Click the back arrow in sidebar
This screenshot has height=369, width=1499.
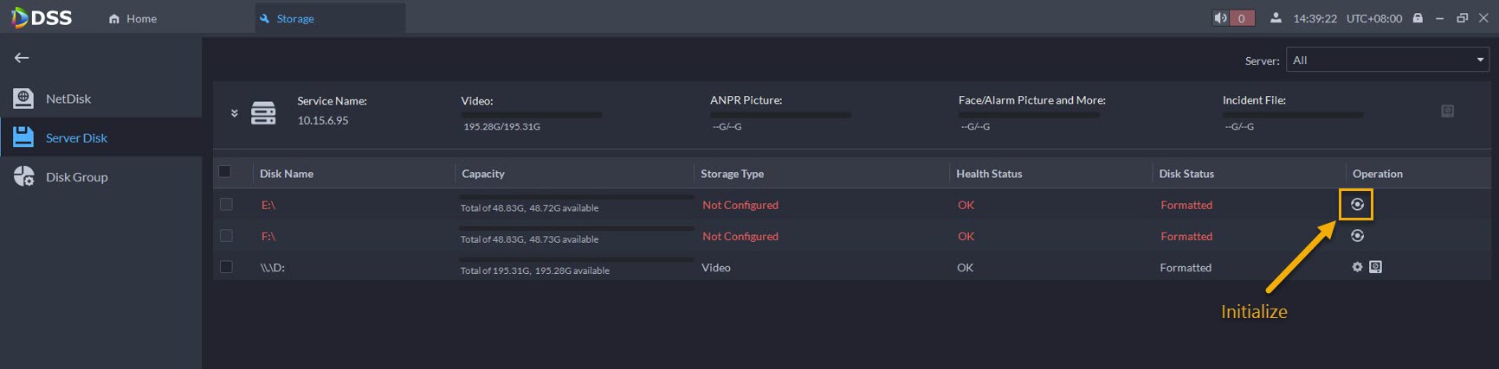point(22,58)
